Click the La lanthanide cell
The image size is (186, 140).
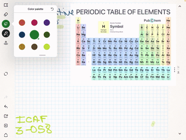tap(94, 70)
